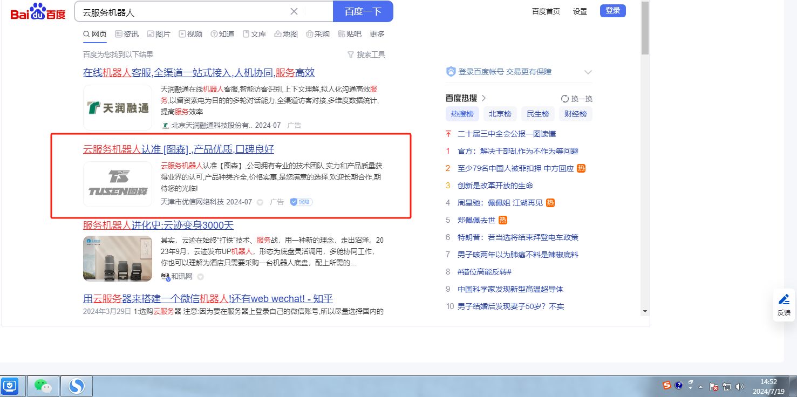
Task: Select the 热搜榜 hot list tab
Action: click(462, 114)
